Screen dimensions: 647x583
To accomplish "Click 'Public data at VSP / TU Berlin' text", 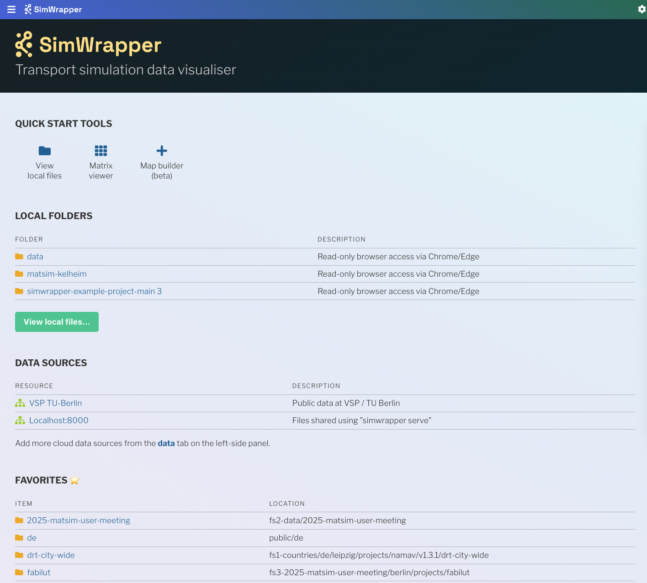I will (346, 403).
